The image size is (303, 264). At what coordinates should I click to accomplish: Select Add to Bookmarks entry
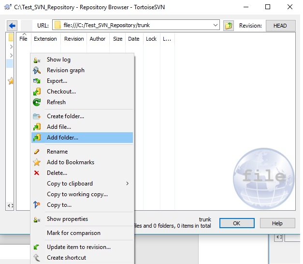coord(82,162)
